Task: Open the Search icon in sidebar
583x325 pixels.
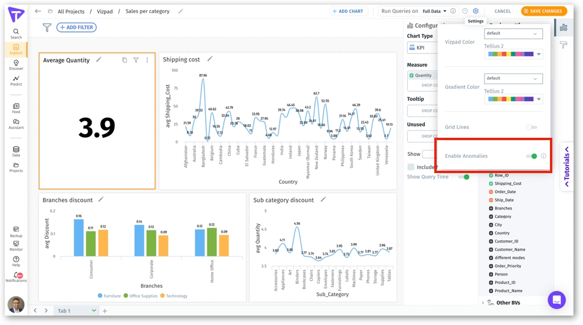Action: pyautogui.click(x=16, y=34)
